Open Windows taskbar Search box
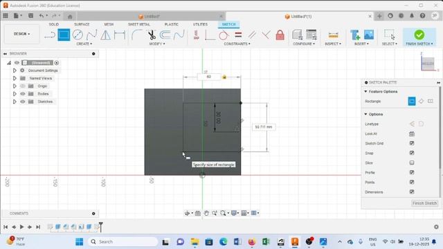This screenshot has height=249, width=443. (x=123, y=241)
